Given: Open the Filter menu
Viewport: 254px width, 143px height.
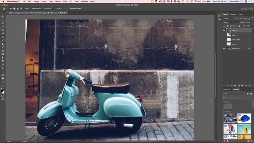Looking at the screenshot, I should pos(65,2).
